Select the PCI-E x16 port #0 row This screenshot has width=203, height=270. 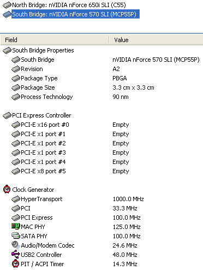(x=101, y=125)
